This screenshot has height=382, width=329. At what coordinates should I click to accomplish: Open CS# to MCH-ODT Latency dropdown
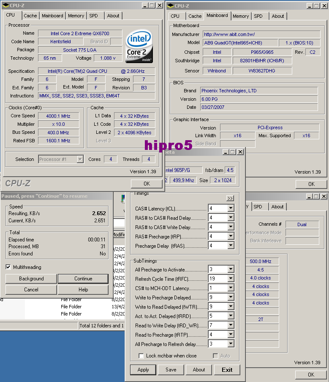click(231, 288)
